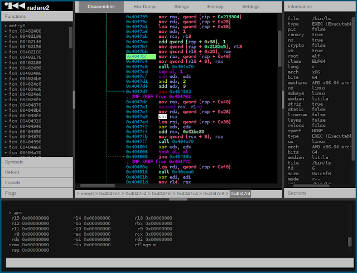Switch to the Hex Dump tab
357x273 pixels.
(x=144, y=7)
